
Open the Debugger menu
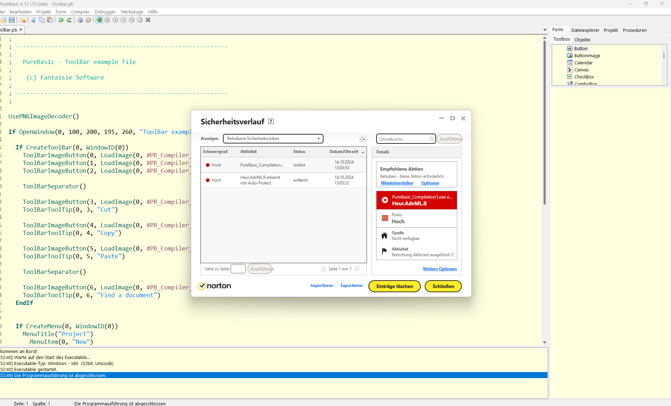click(x=105, y=12)
